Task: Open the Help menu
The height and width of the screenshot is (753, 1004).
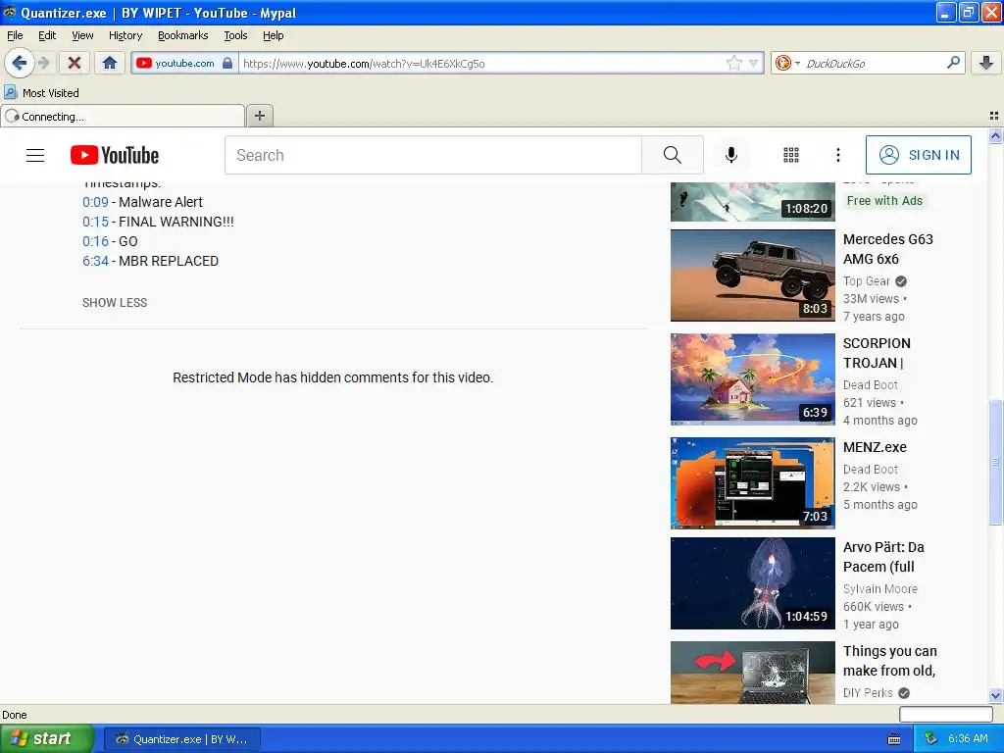Action: coord(274,35)
